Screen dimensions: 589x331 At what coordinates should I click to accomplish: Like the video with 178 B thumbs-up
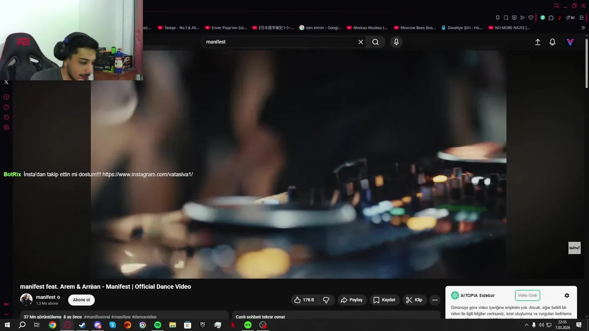[x=304, y=300]
